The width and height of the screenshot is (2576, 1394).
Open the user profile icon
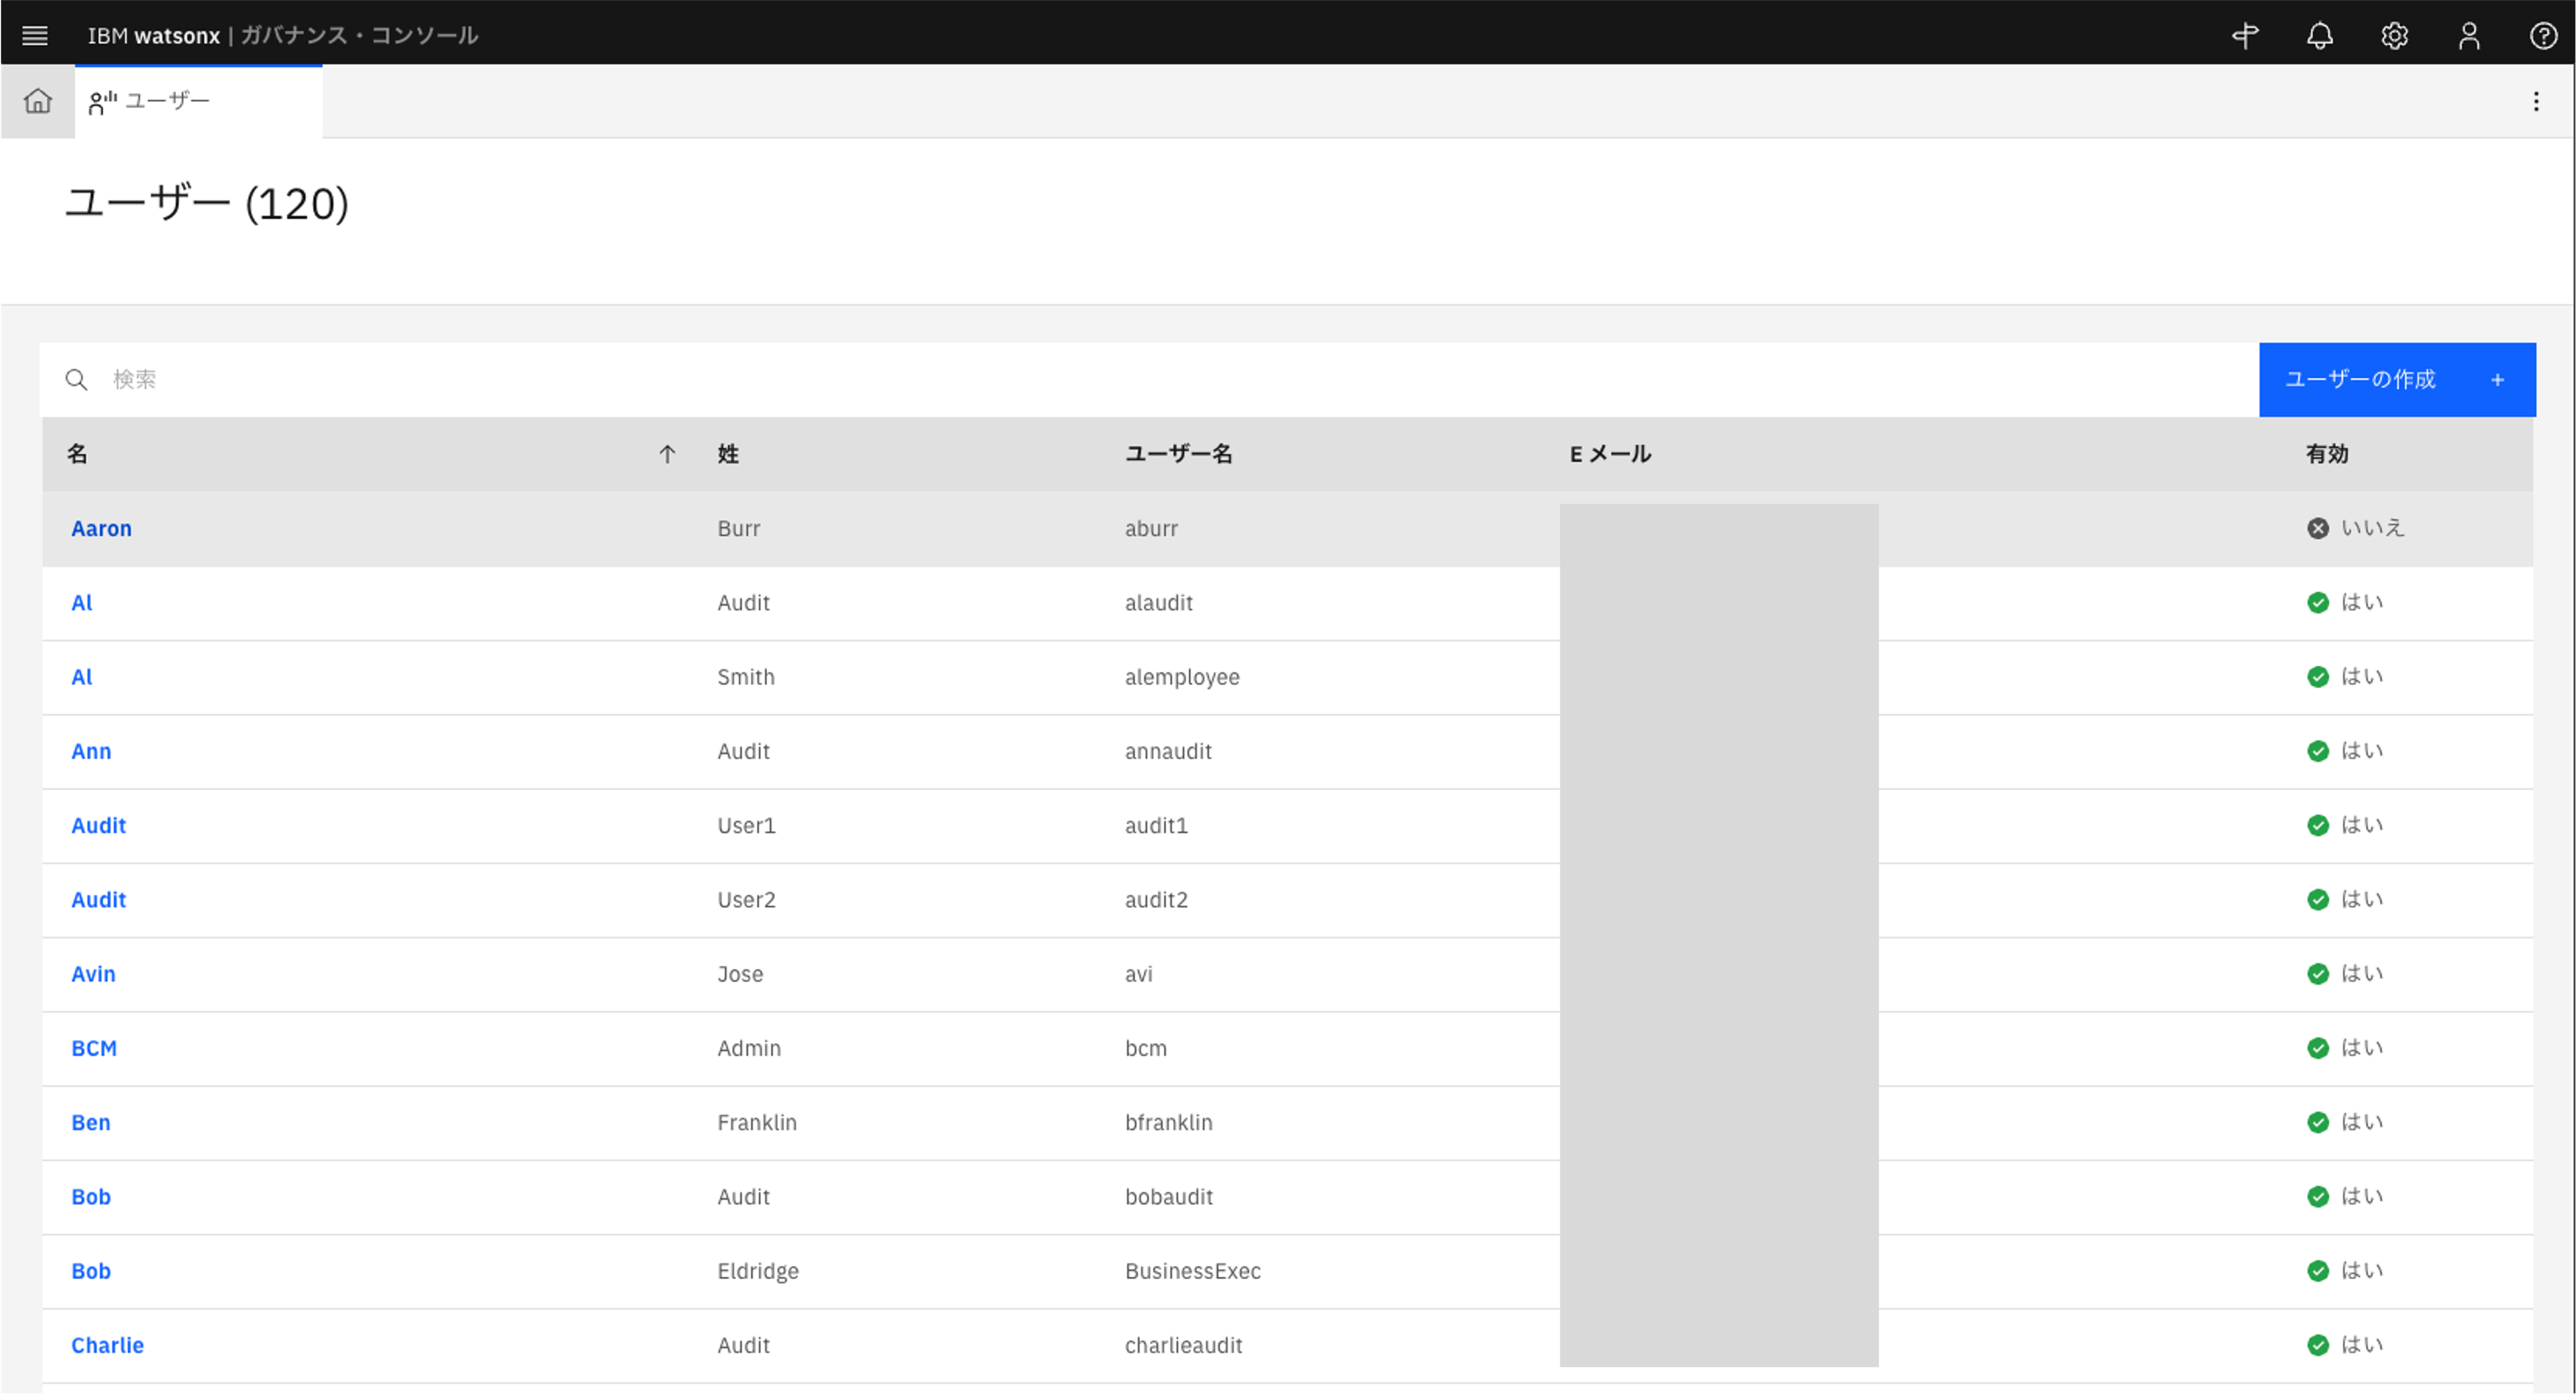click(x=2469, y=36)
